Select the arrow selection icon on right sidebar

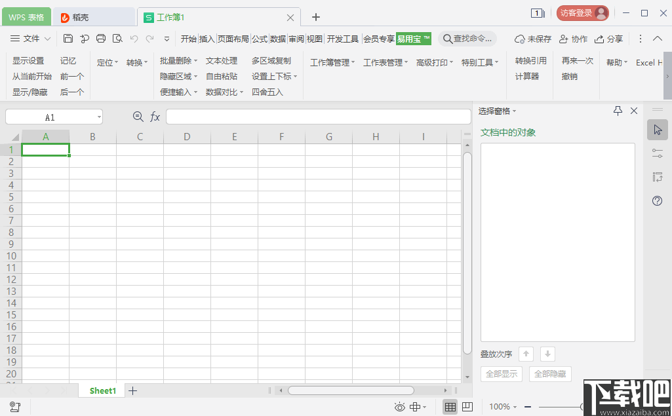click(657, 130)
